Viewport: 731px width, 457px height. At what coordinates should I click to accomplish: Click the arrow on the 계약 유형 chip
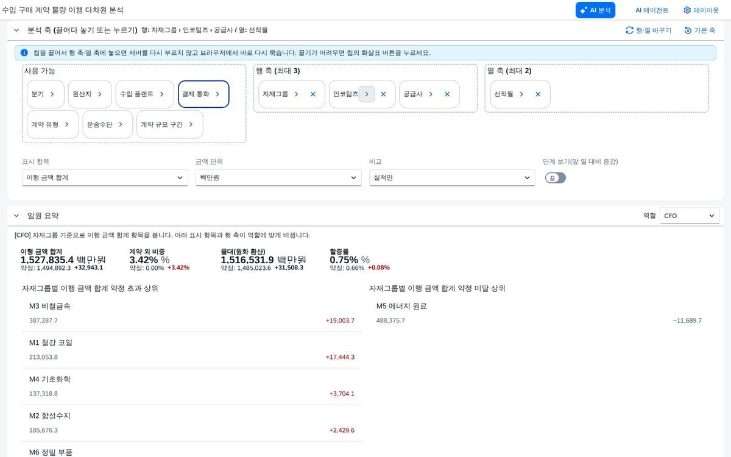tap(67, 124)
